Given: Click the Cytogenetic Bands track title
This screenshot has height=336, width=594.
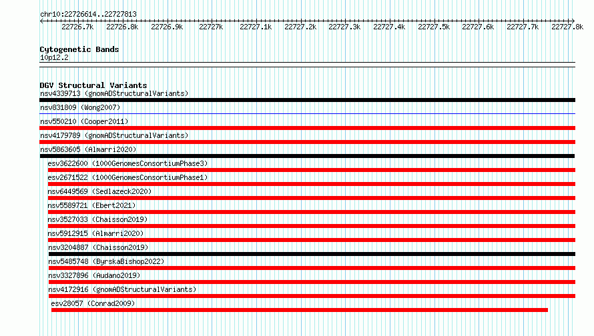Looking at the screenshot, I should click(79, 49).
